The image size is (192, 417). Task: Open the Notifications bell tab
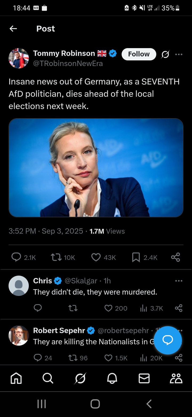[112, 378]
